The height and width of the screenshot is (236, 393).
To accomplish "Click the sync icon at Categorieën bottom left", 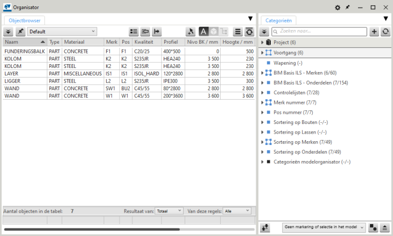I will (265, 227).
